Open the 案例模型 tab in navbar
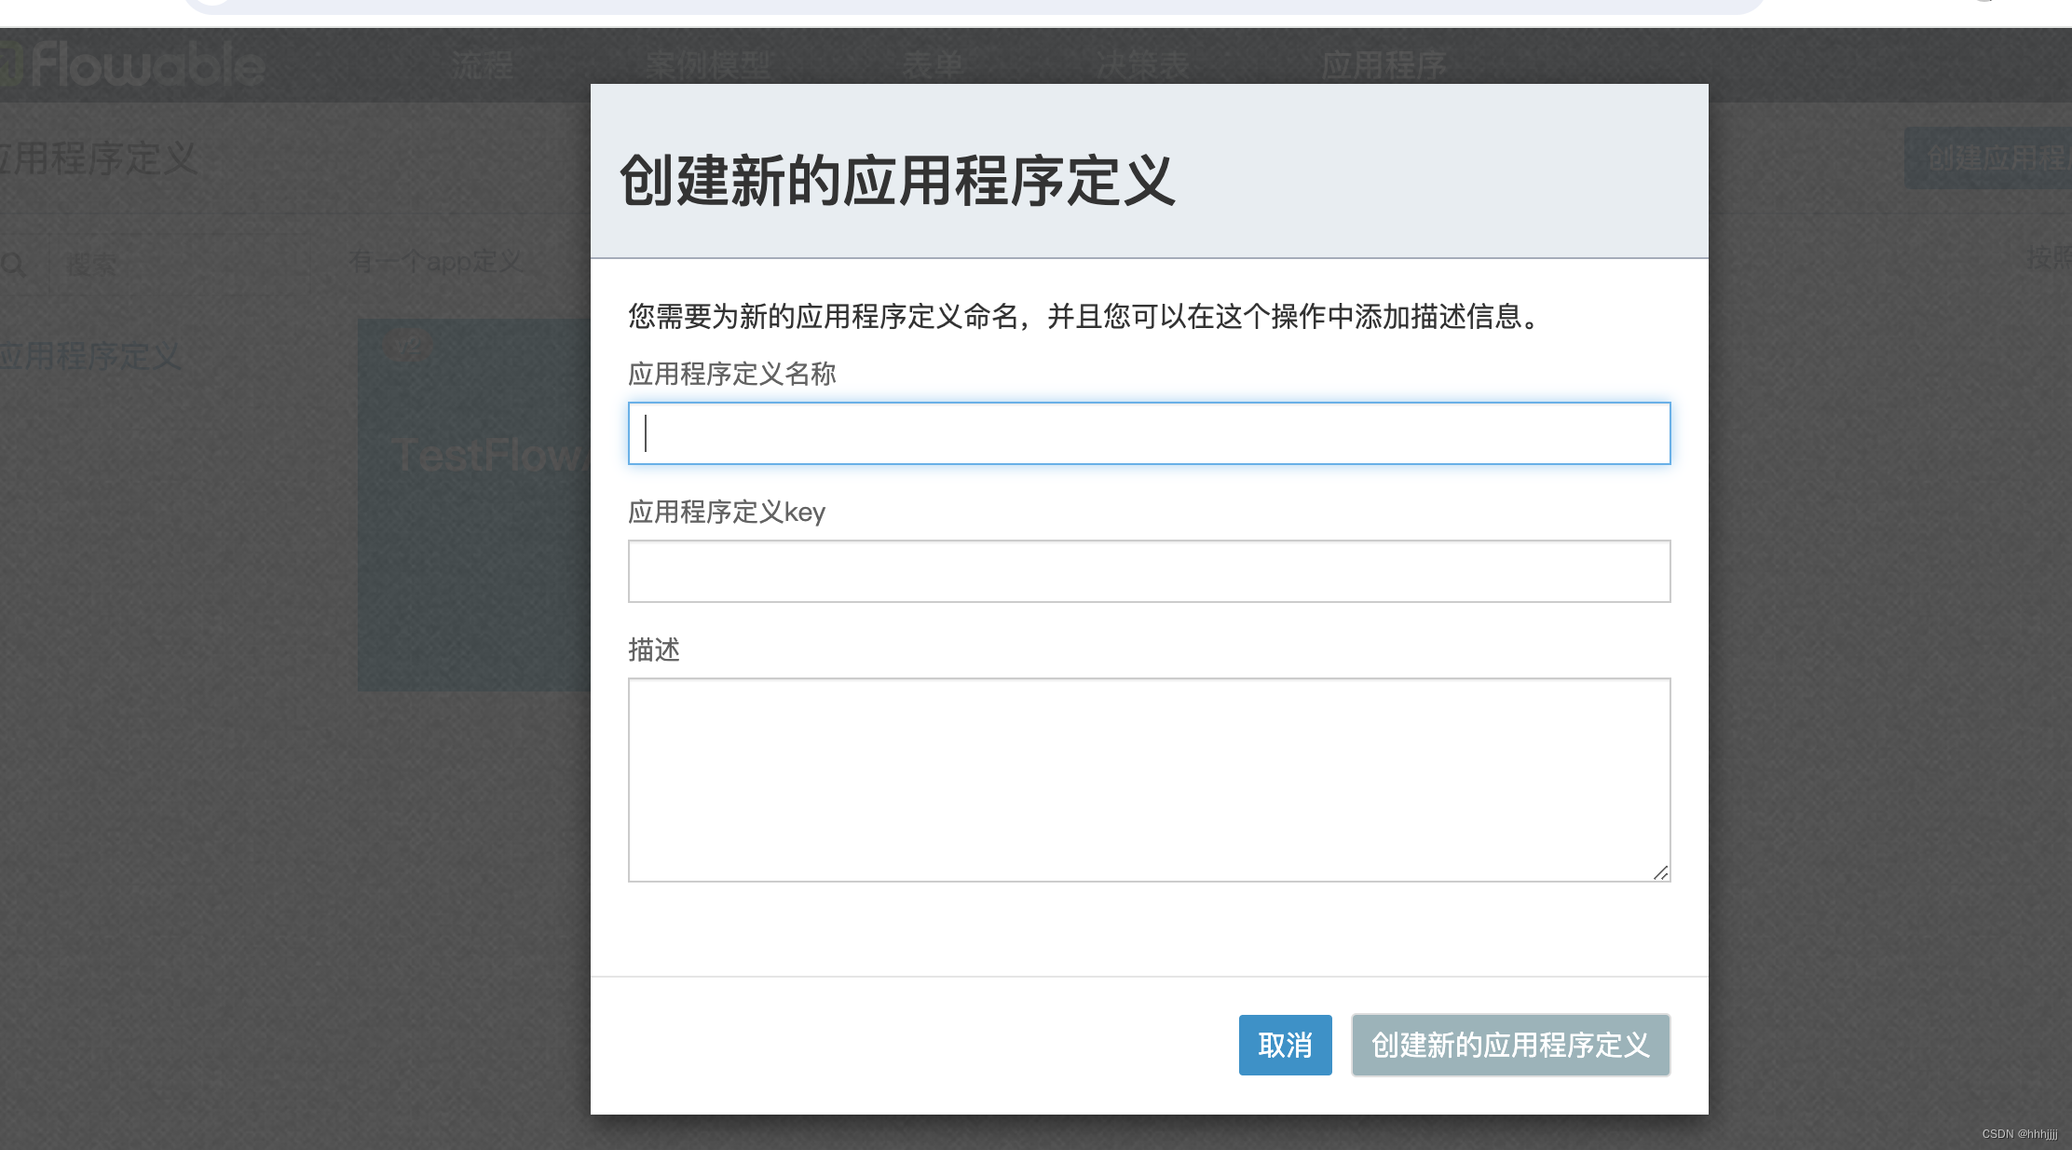 click(x=708, y=65)
